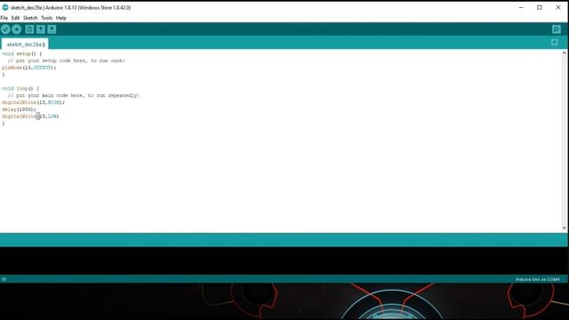Click the Arduino logo in title bar

5,7
